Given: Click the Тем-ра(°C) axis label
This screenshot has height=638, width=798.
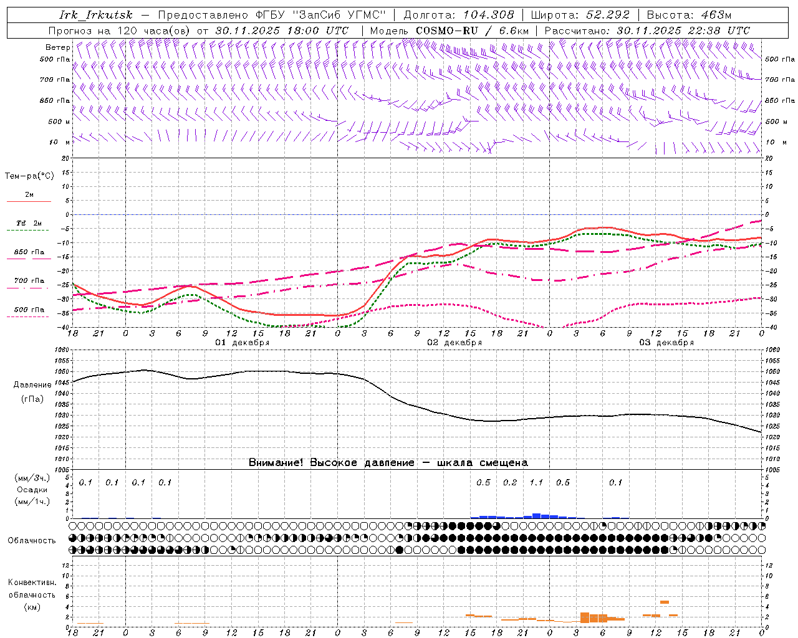Looking at the screenshot, I should (x=29, y=176).
